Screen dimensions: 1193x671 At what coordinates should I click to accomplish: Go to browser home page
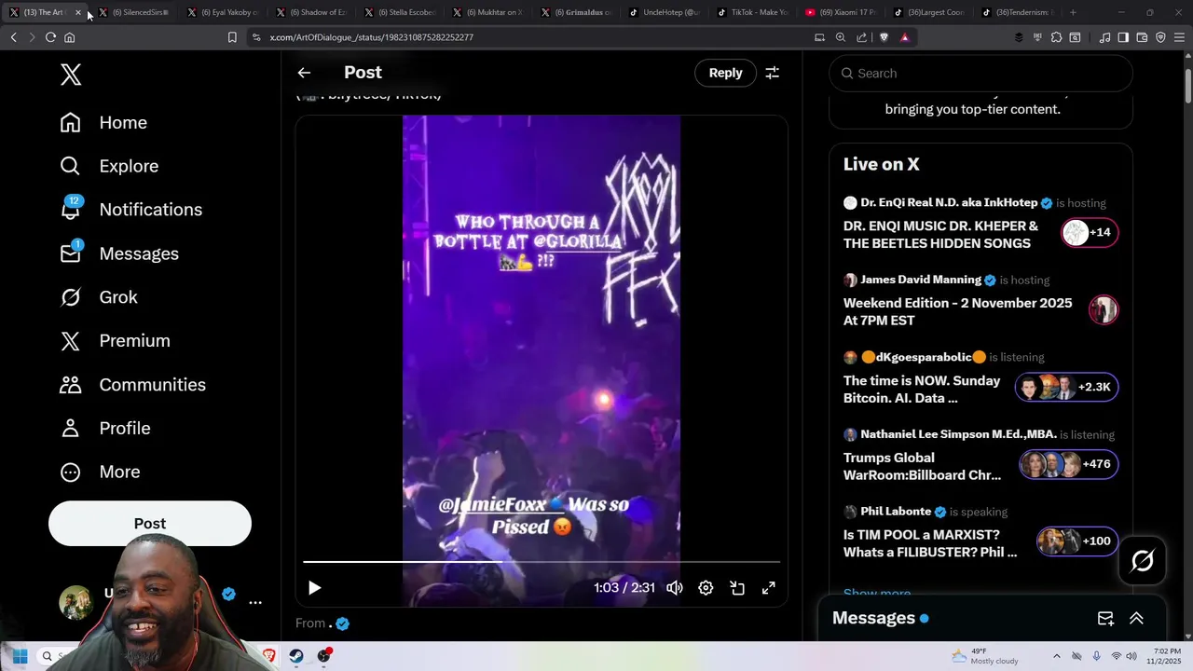point(69,37)
